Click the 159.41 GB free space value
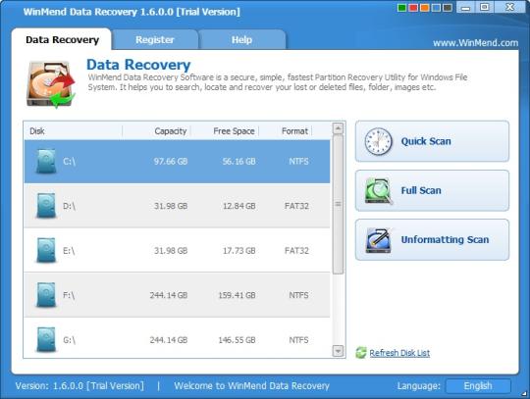 (237, 295)
